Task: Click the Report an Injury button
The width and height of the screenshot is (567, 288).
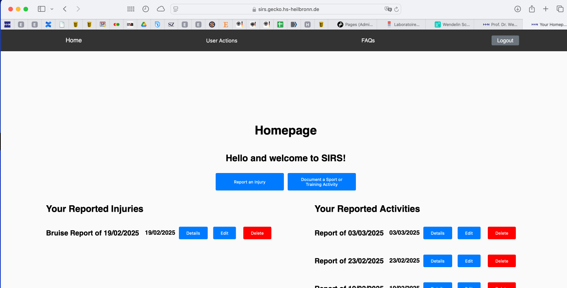Action: point(249,182)
